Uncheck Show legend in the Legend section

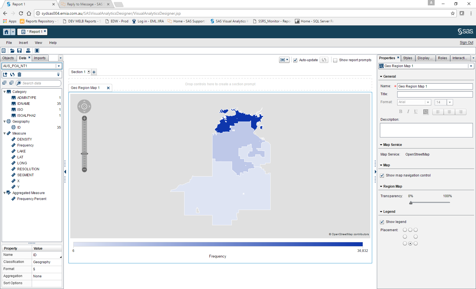click(382, 222)
